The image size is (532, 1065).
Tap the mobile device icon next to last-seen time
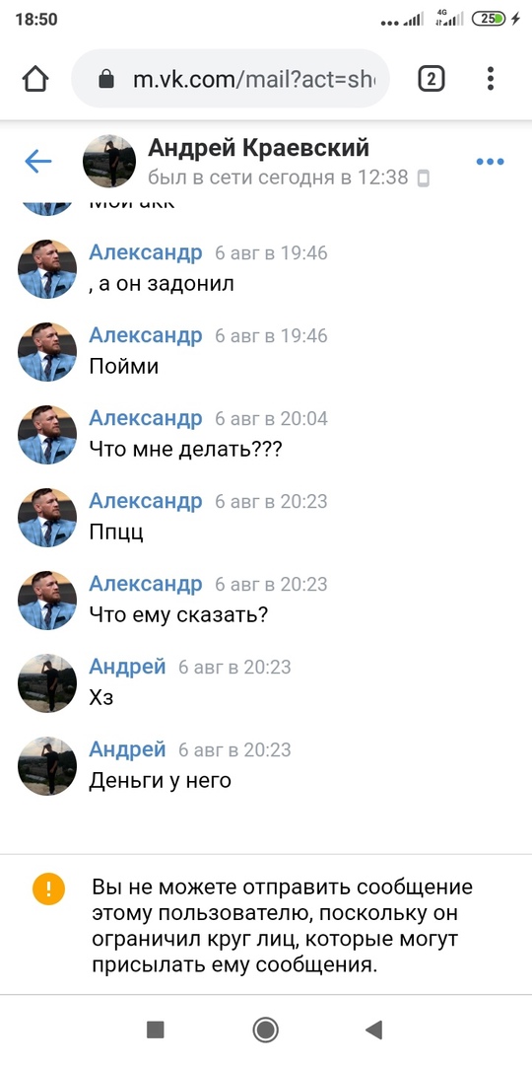[424, 178]
